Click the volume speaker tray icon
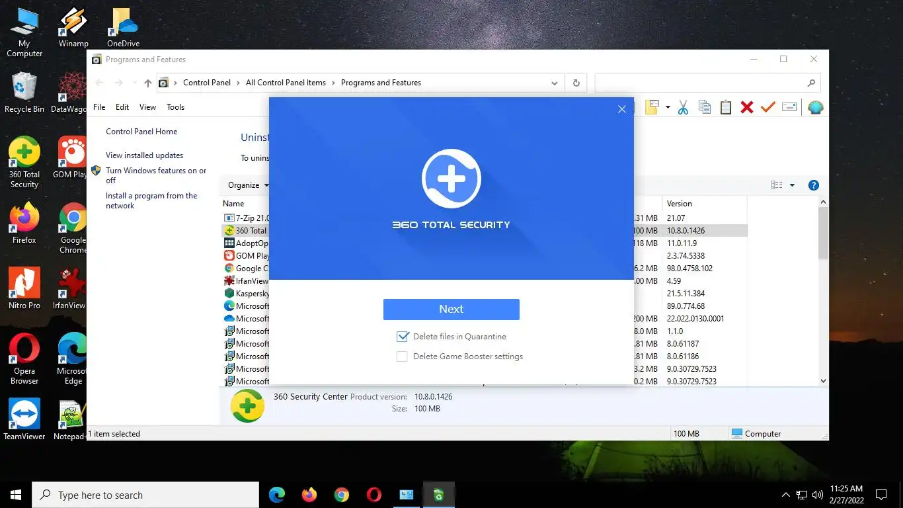The image size is (903, 508). point(817,495)
